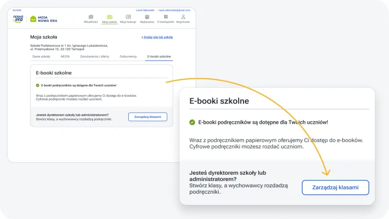The width and height of the screenshot is (389, 219).
Task: Click the Dodaj rolę lub szkołę link
Action: point(157,37)
